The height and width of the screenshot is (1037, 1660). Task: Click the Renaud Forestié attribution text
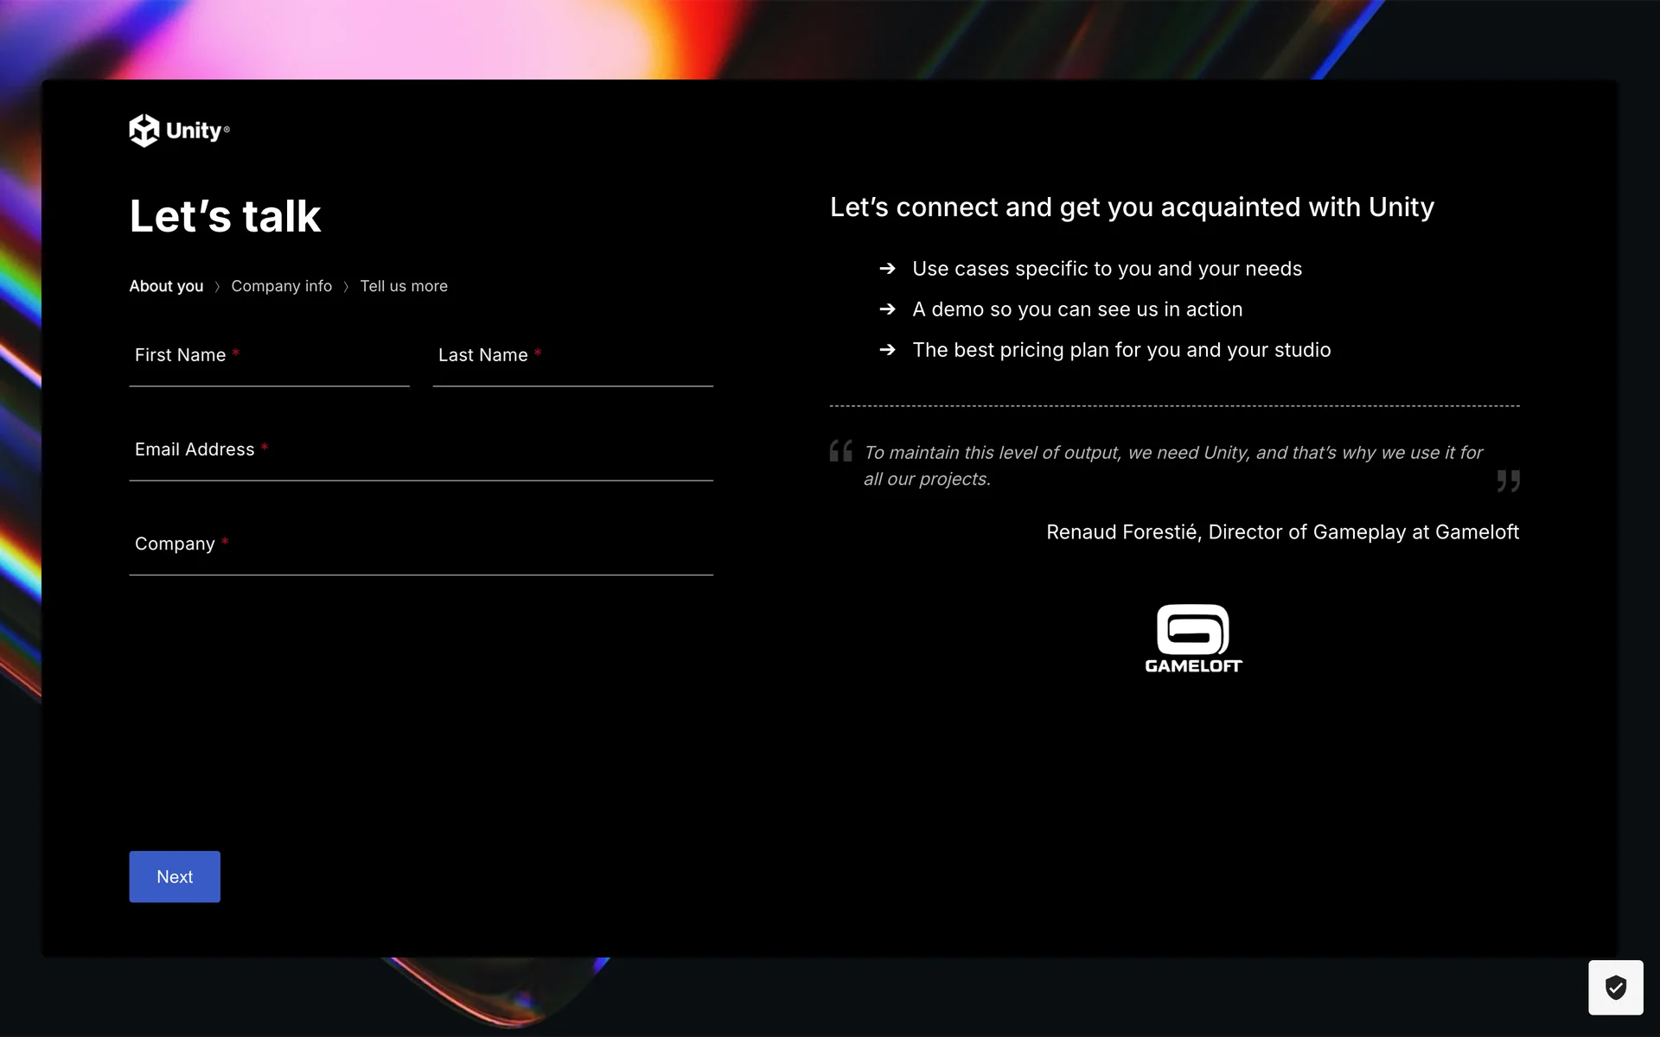(1282, 532)
